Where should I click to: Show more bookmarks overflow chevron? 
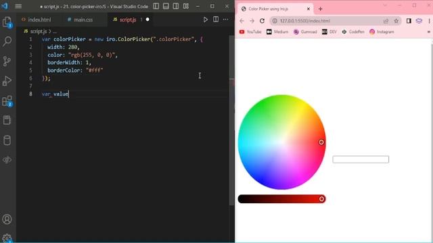(x=429, y=32)
